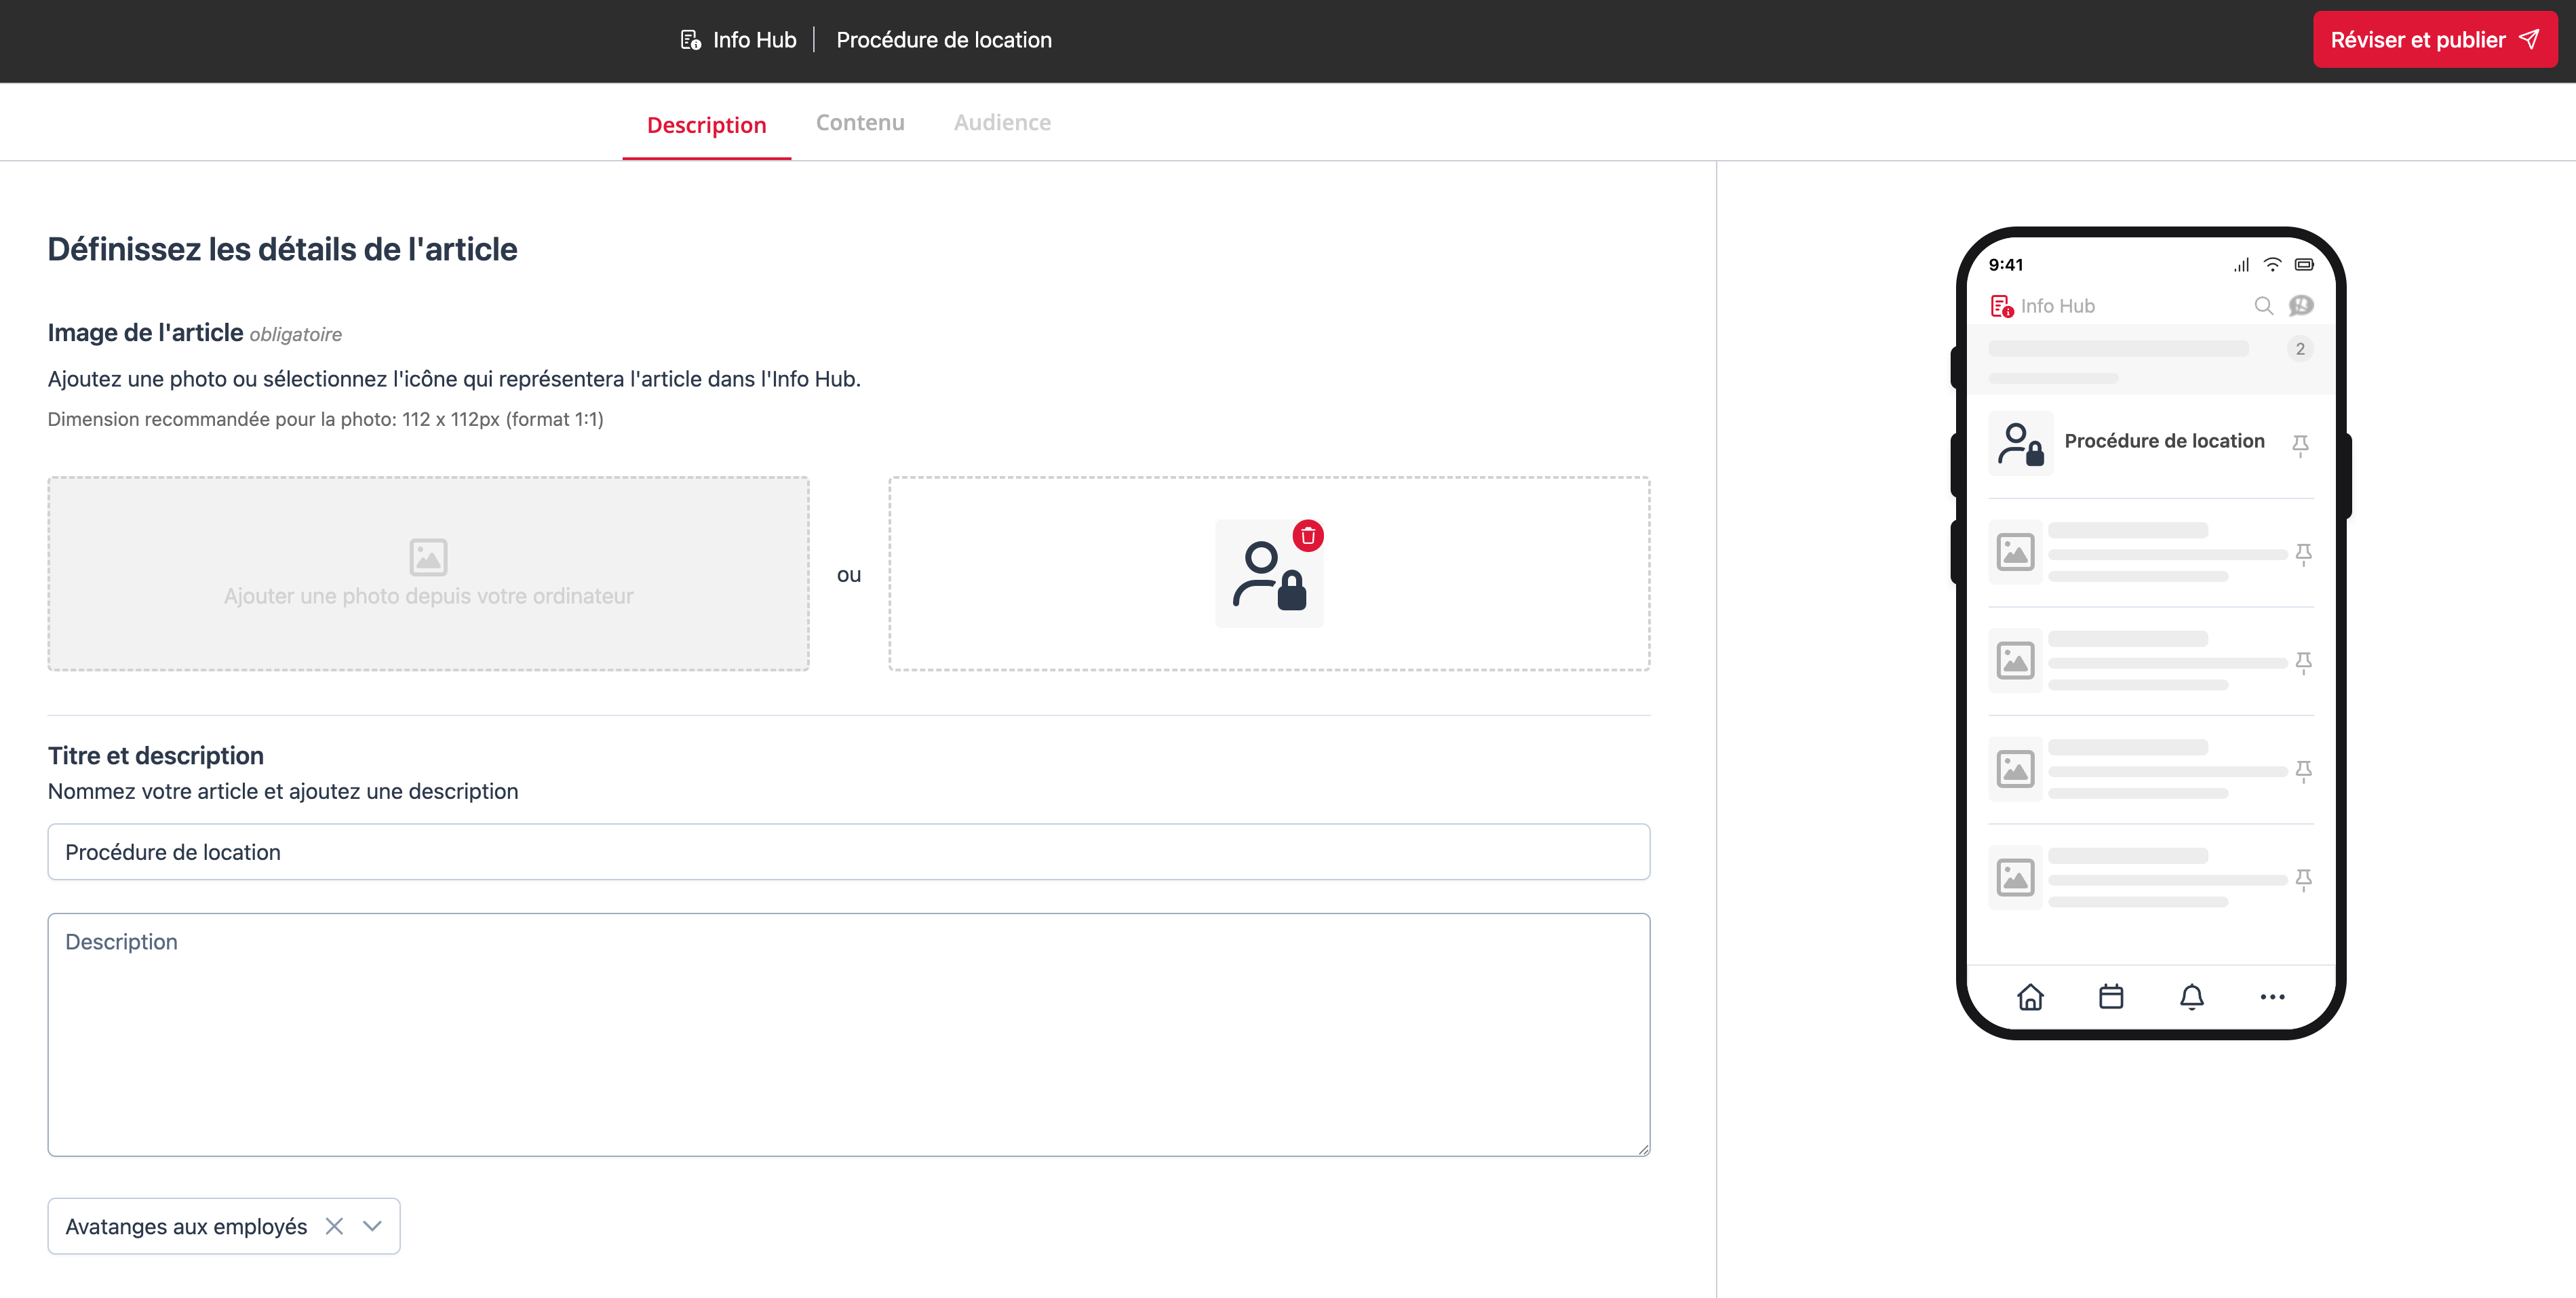The image size is (2576, 1298).
Task: Open the Audience tab
Action: click(1002, 122)
